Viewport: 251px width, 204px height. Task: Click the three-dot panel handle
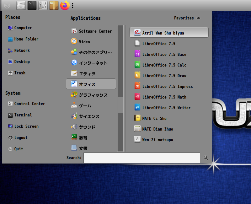pos(72,5)
